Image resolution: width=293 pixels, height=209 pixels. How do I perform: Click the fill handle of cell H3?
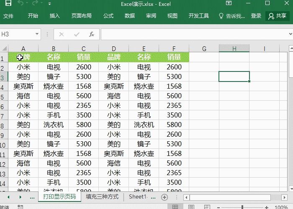249,82
